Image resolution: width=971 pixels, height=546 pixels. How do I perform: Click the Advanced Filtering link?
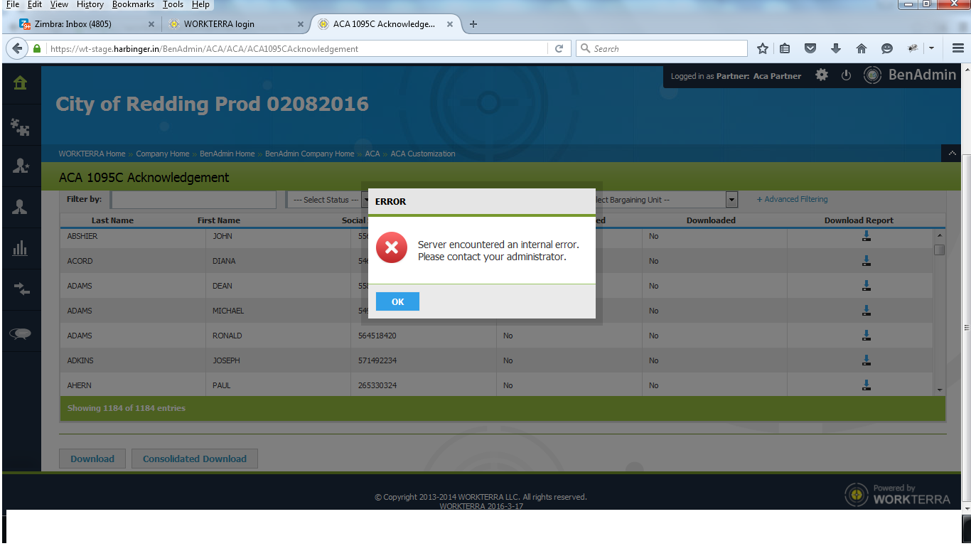(792, 200)
